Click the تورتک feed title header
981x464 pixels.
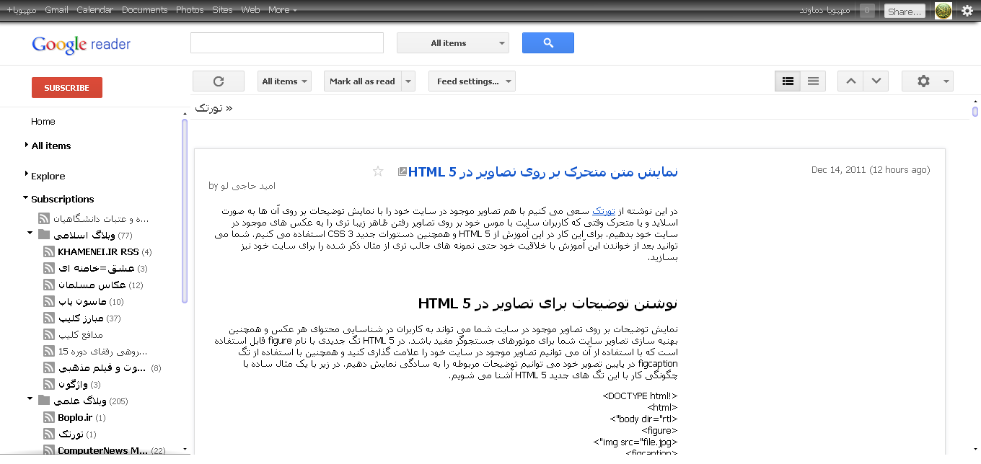coord(214,108)
